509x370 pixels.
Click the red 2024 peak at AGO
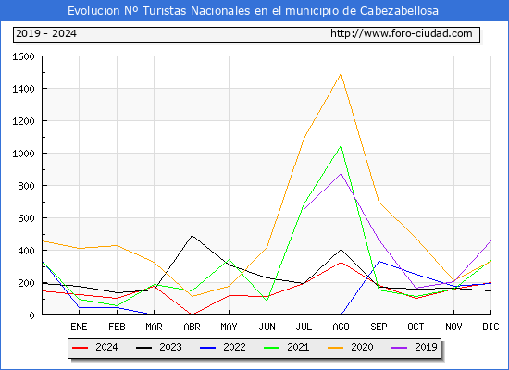coord(341,263)
